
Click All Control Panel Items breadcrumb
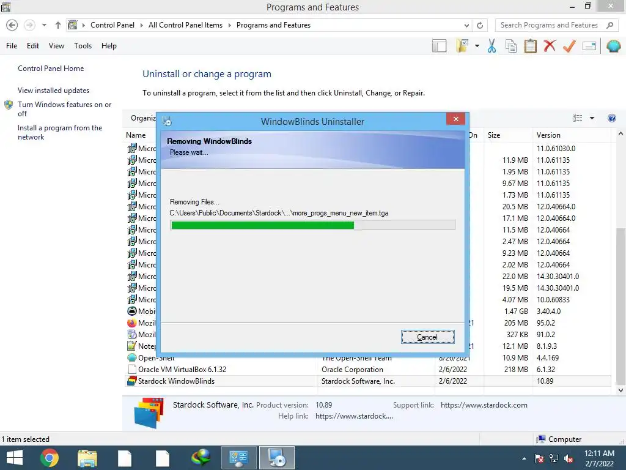(x=185, y=25)
